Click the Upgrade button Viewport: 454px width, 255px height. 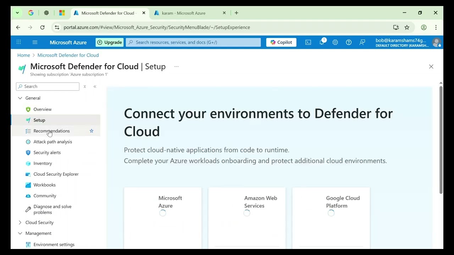tap(110, 42)
